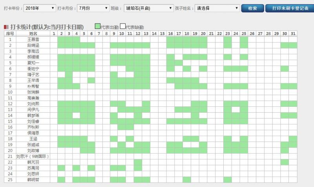Viewport: 314px width, 187px height.
Task: Click the 序号 column header
Action: click(10, 34)
